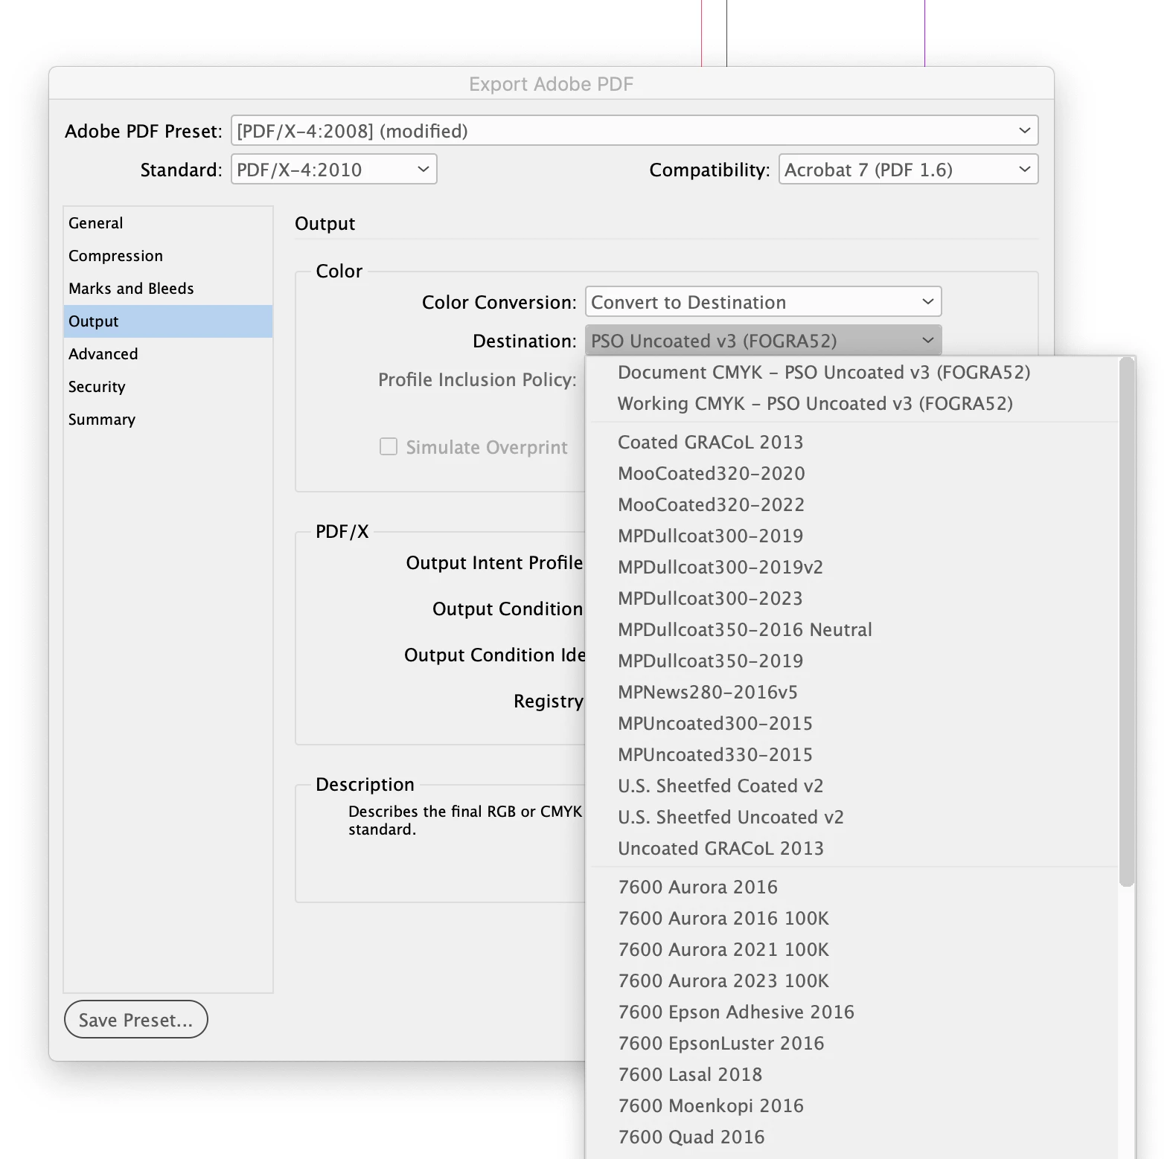Open the Color Conversion dropdown

[763, 302]
